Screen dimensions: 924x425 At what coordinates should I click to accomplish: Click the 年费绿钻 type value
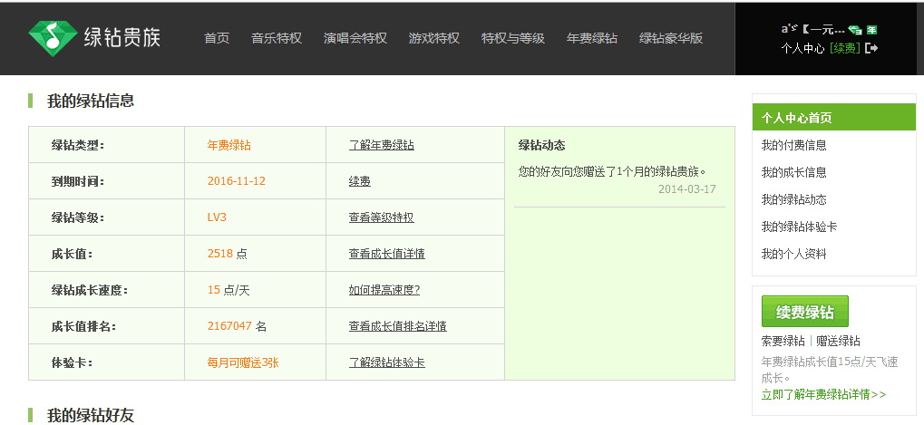[x=229, y=145]
